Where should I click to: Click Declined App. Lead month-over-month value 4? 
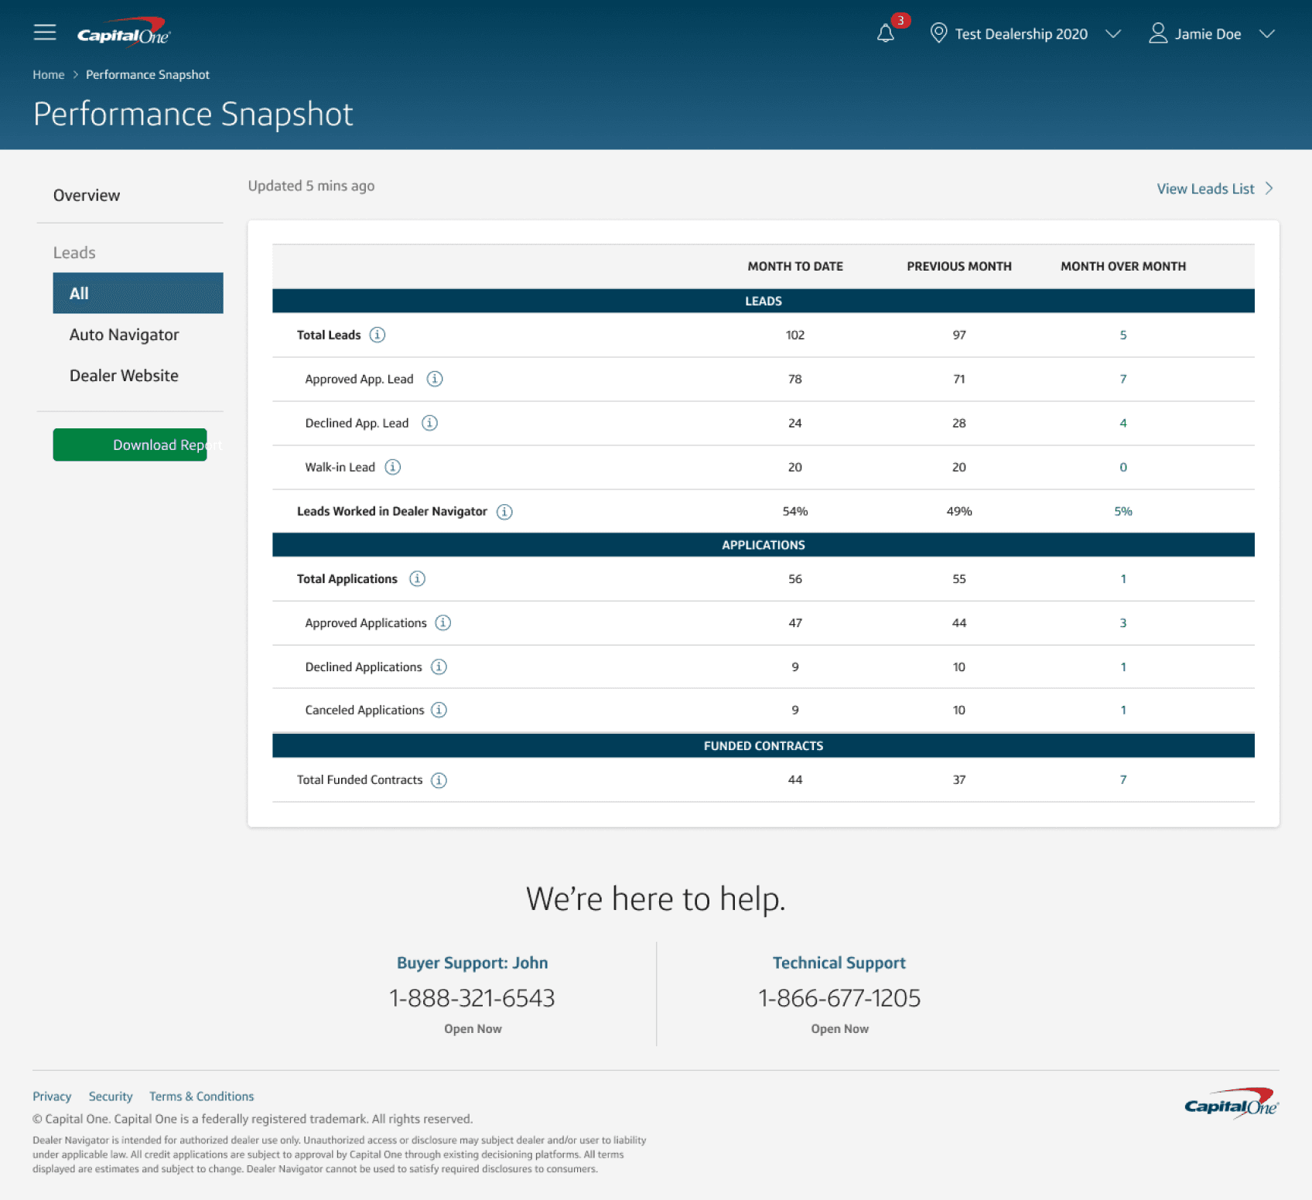pos(1123,423)
